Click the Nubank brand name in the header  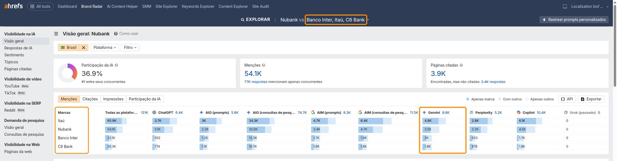pos(289,20)
